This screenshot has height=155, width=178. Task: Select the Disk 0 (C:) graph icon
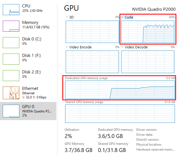11,43
